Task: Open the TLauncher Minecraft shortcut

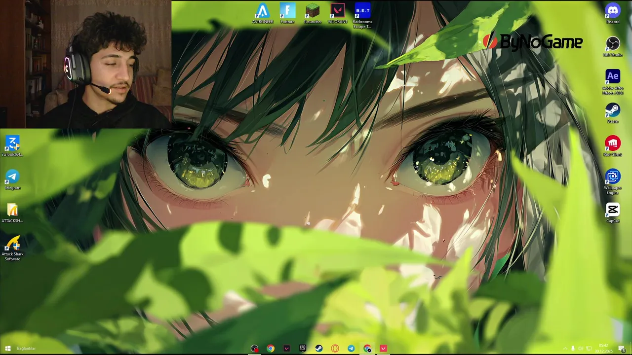Action: [313, 13]
